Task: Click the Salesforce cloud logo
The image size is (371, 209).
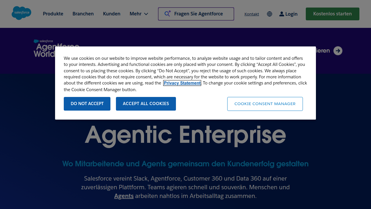Action: coord(21,13)
